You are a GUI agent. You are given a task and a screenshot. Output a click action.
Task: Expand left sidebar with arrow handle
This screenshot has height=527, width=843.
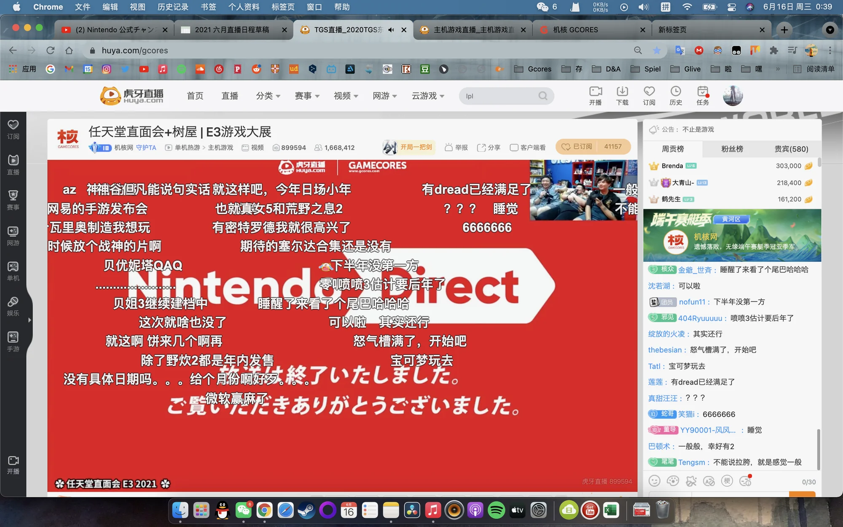[x=30, y=320]
